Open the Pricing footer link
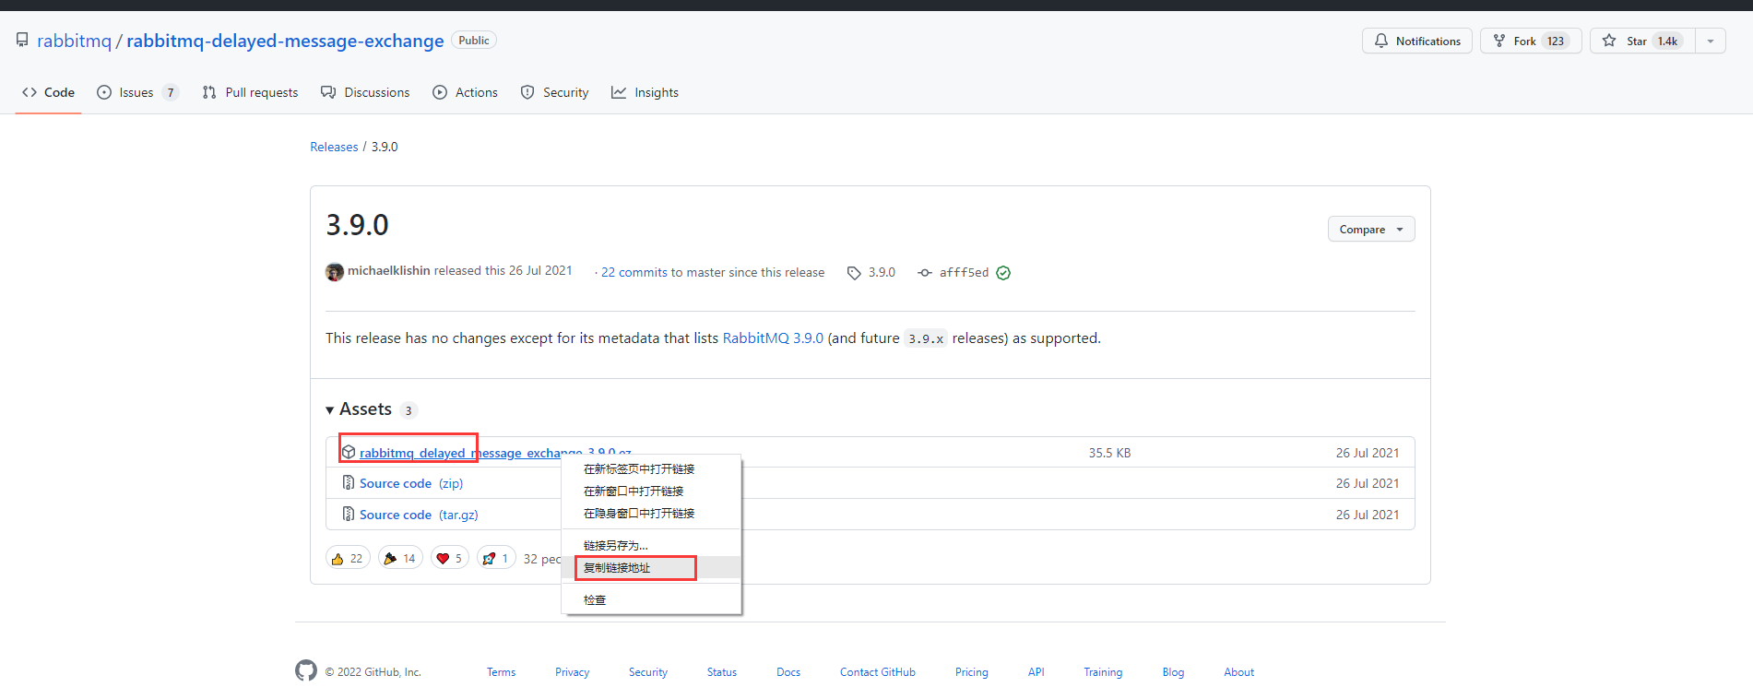 [972, 672]
